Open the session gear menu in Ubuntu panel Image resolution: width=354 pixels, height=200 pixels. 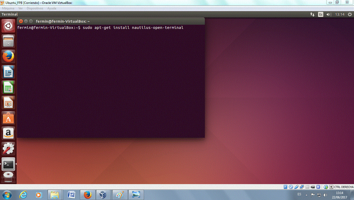(349, 15)
